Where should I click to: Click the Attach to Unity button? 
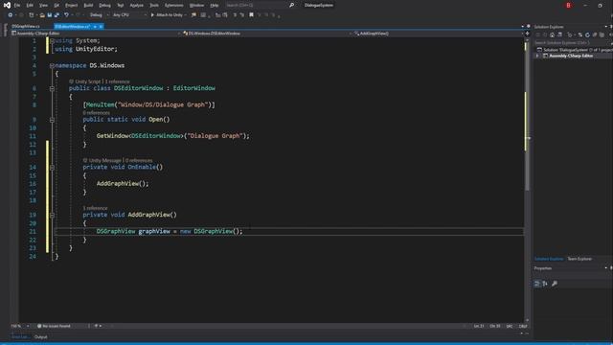point(167,15)
